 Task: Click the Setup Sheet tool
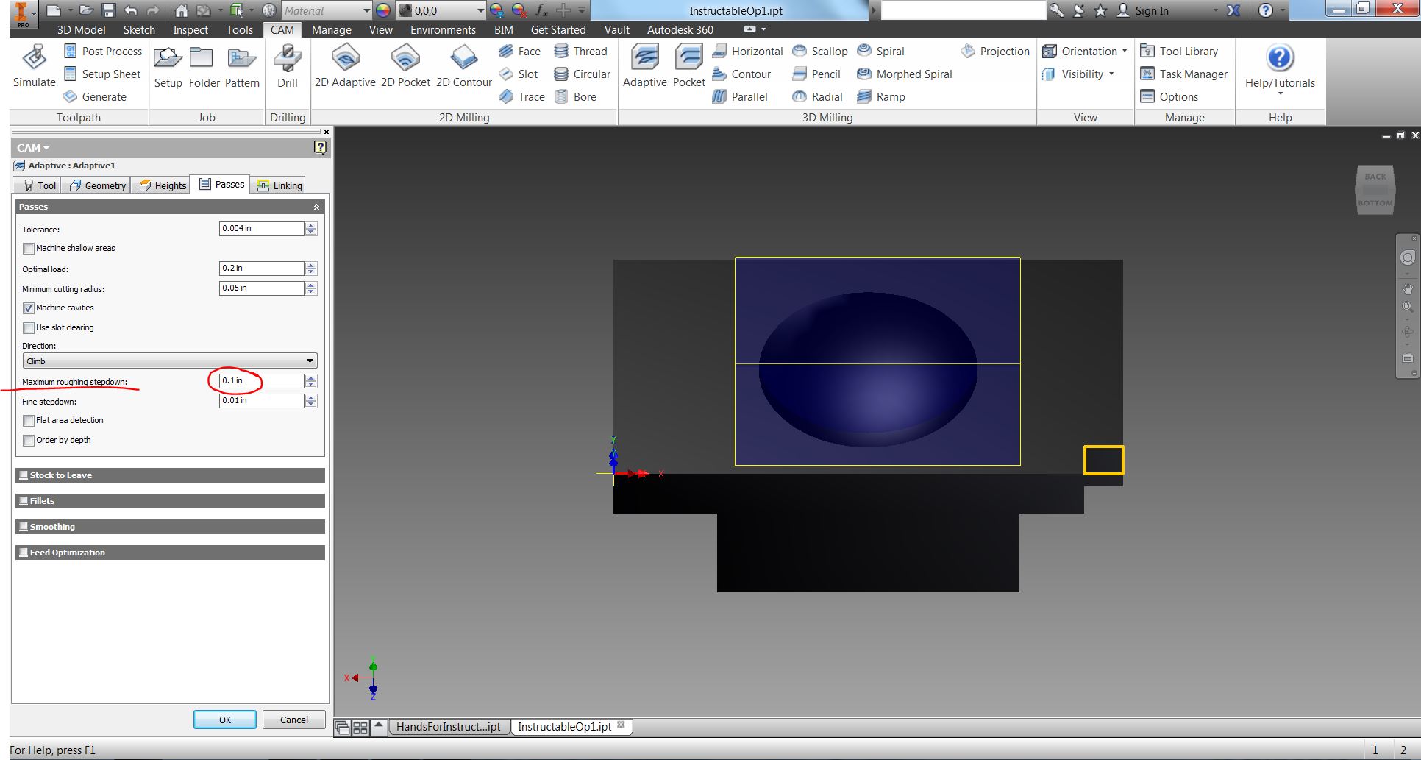click(x=102, y=74)
